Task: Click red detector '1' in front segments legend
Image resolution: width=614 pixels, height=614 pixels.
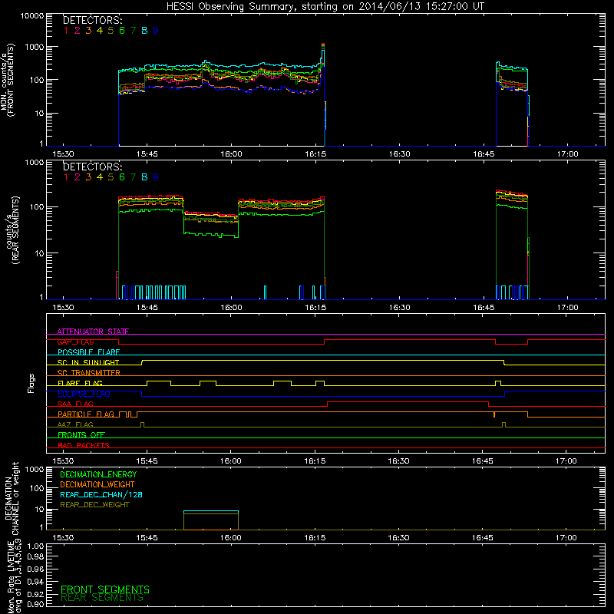Action: coord(66,31)
